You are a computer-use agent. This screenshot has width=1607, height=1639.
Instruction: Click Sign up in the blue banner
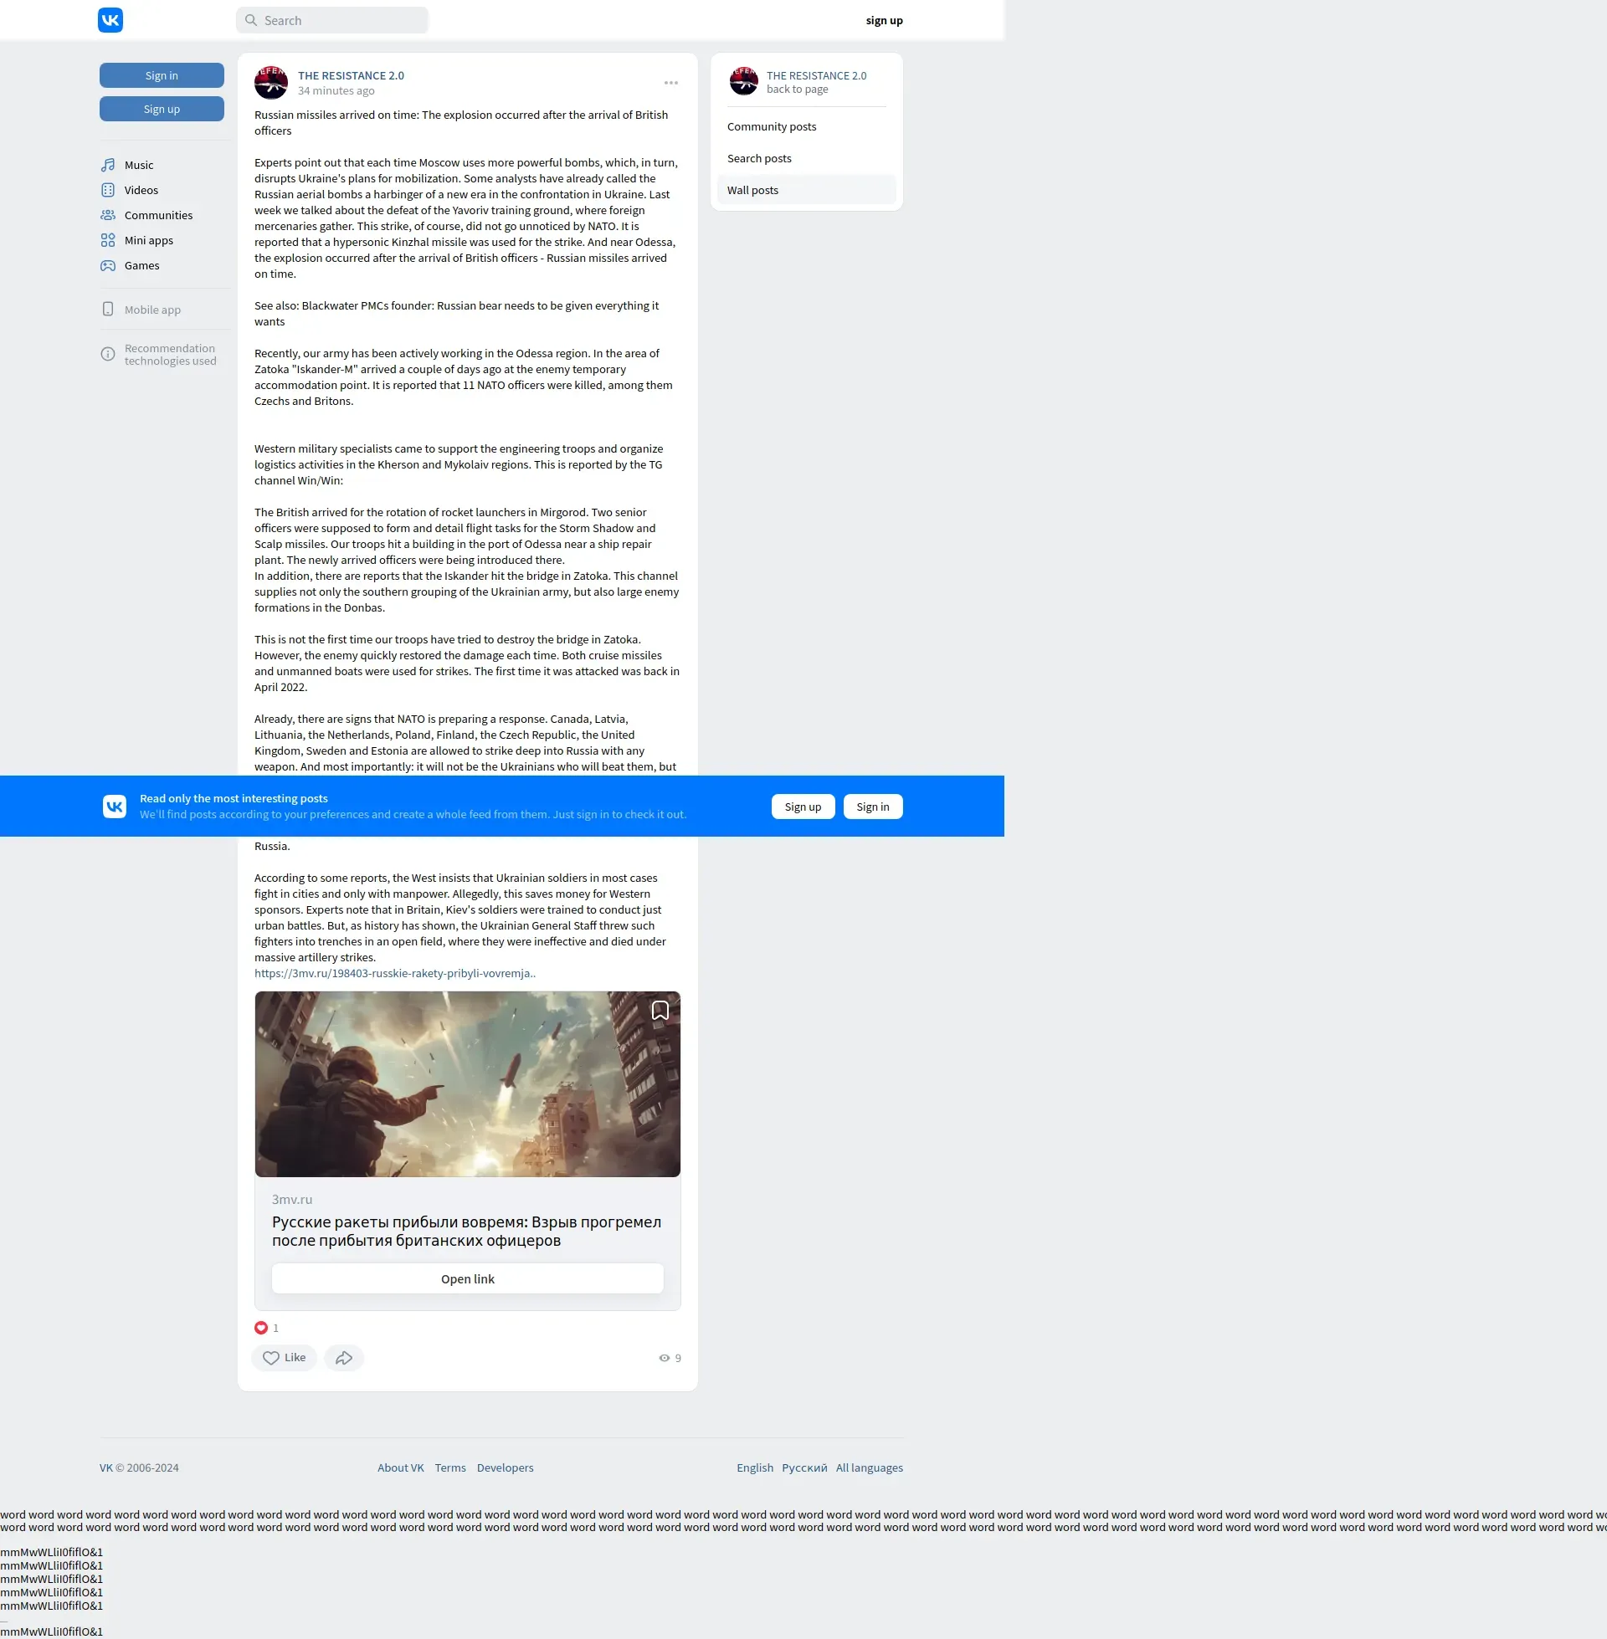pyautogui.click(x=803, y=807)
